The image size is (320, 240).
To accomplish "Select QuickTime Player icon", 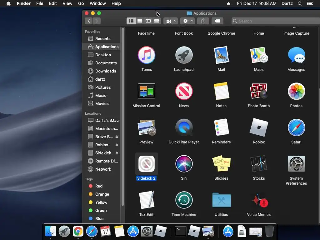I will (x=184, y=127).
